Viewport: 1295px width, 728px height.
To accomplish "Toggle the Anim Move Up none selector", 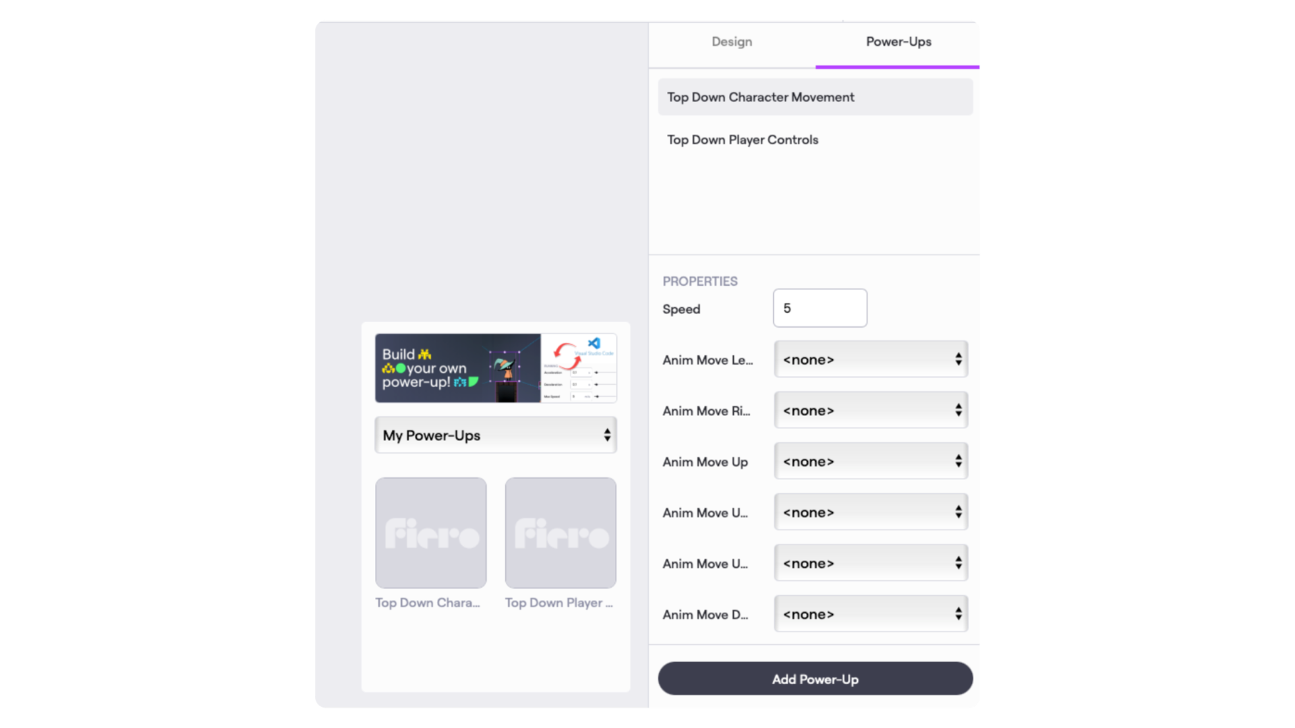I will point(870,460).
